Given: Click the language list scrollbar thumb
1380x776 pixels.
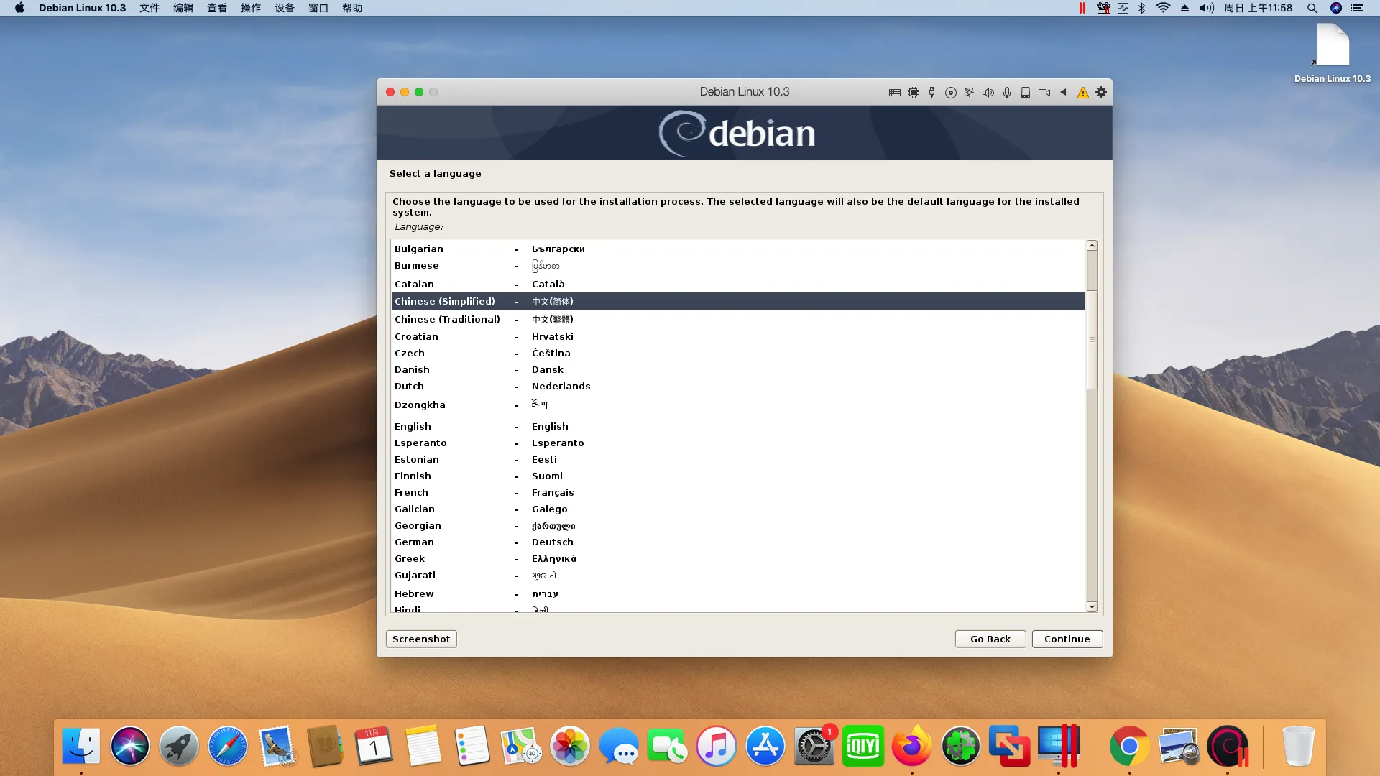Looking at the screenshot, I should 1092,339.
